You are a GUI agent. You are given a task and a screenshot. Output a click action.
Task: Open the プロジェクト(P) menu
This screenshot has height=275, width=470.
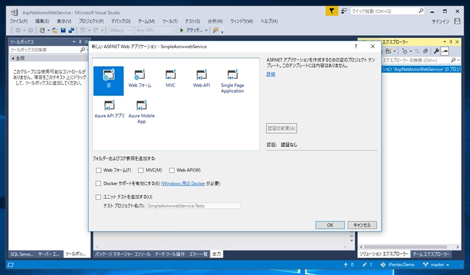pos(91,21)
